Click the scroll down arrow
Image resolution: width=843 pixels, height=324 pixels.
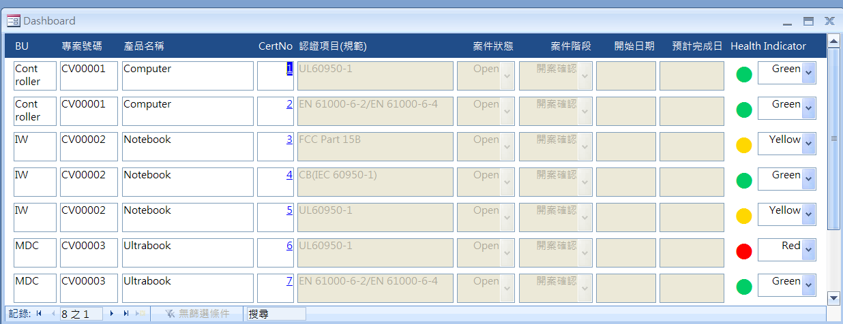(x=833, y=297)
